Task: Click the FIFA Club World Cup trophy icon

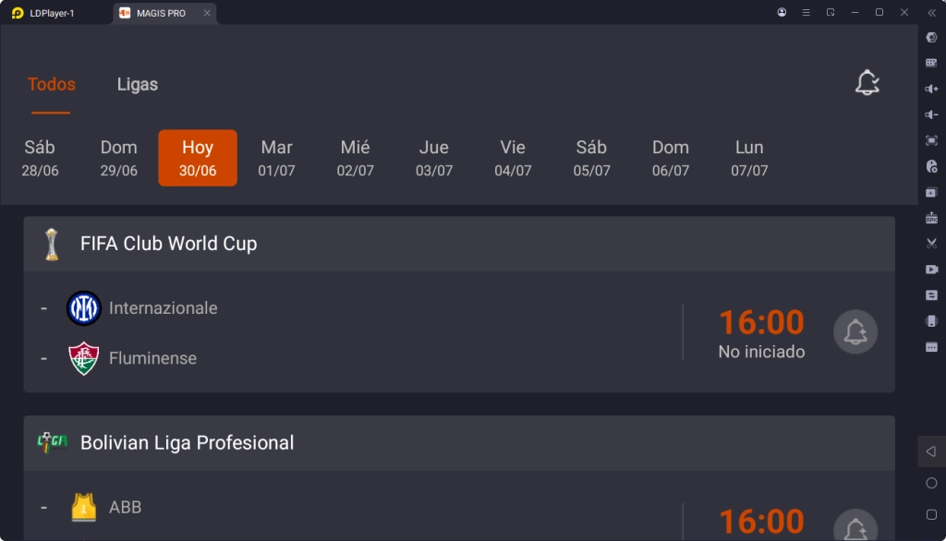Action: (x=52, y=245)
